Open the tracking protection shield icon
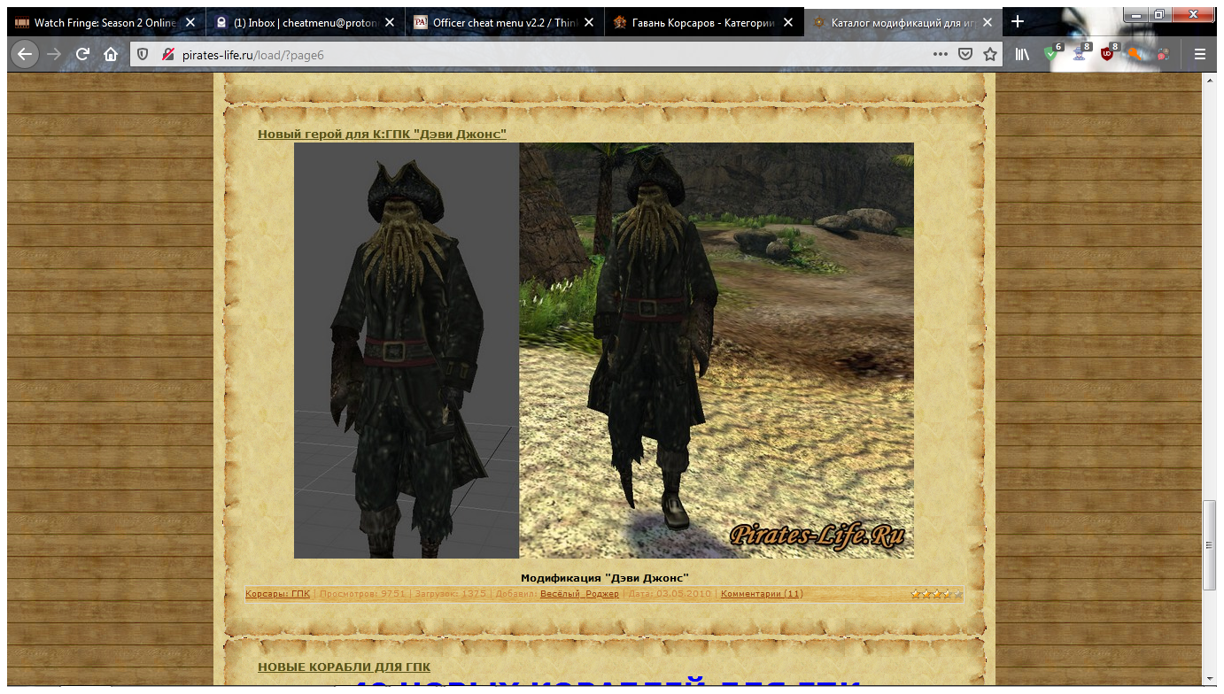Viewport: 1224px width, 694px height. pos(143,55)
